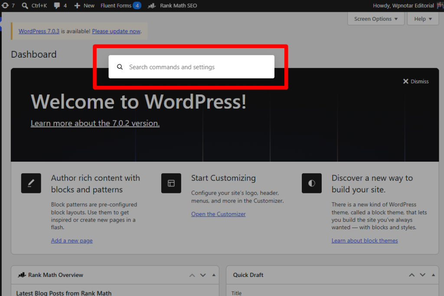Click the Open the Customizer link
This screenshot has height=296, width=444.
(219, 214)
